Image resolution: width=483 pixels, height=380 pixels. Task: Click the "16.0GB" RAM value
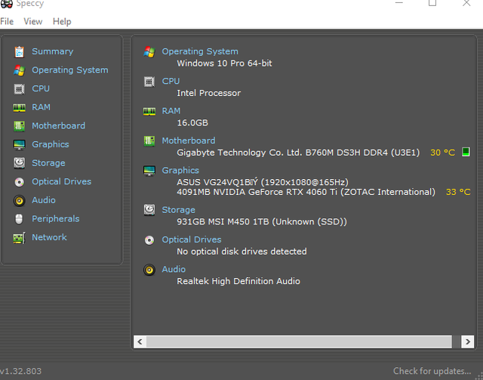tap(192, 122)
